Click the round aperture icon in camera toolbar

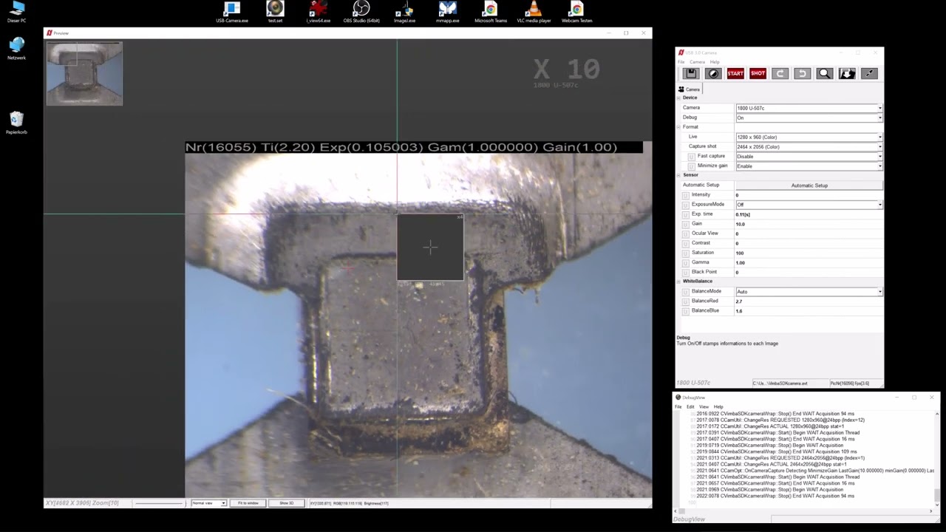click(x=713, y=73)
